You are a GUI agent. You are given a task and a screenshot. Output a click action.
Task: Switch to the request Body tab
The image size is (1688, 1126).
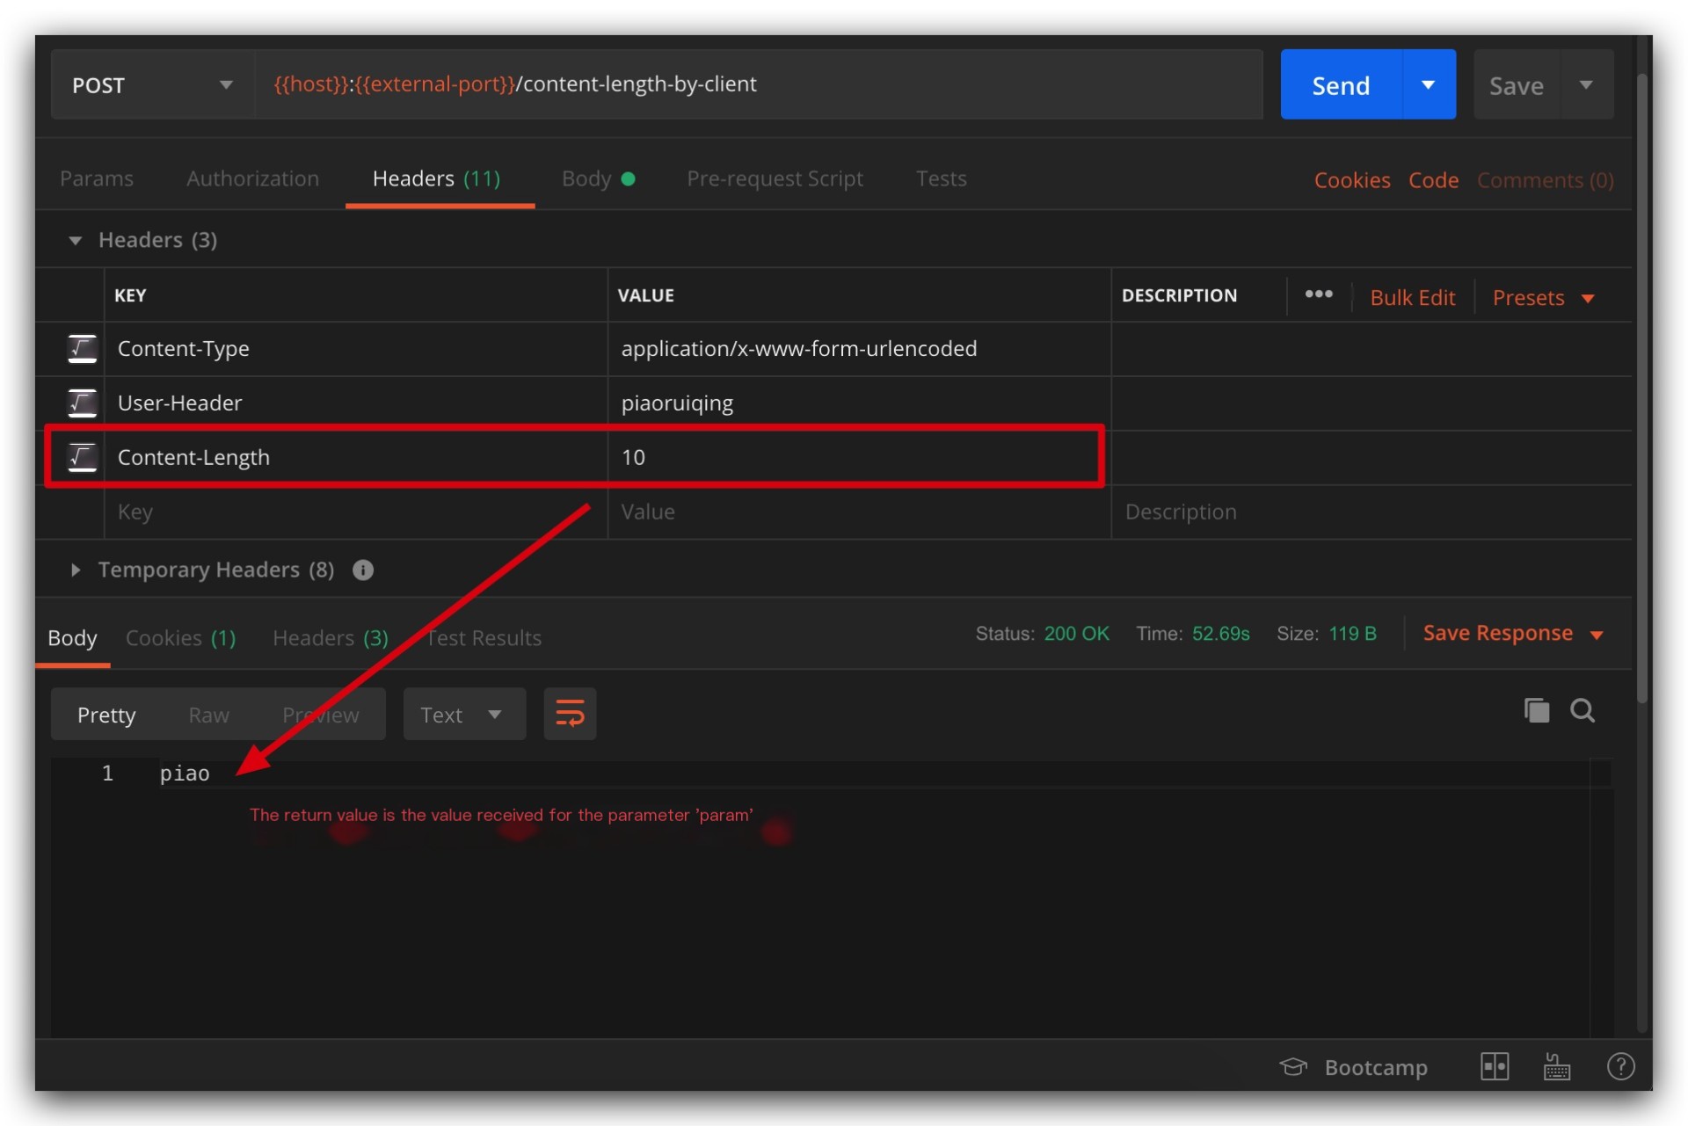[598, 178]
